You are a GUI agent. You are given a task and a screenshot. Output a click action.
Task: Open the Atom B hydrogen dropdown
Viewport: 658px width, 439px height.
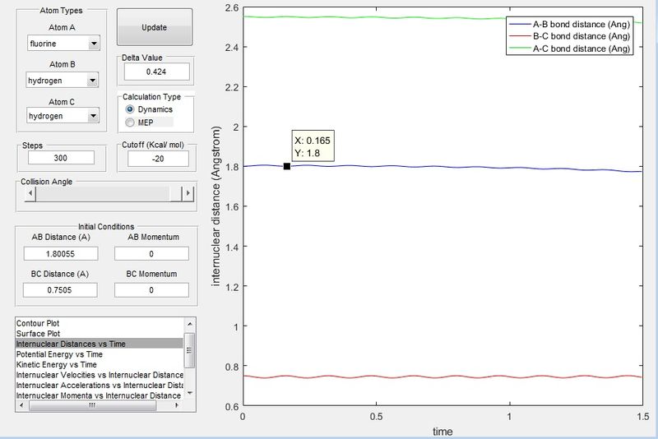click(x=92, y=81)
